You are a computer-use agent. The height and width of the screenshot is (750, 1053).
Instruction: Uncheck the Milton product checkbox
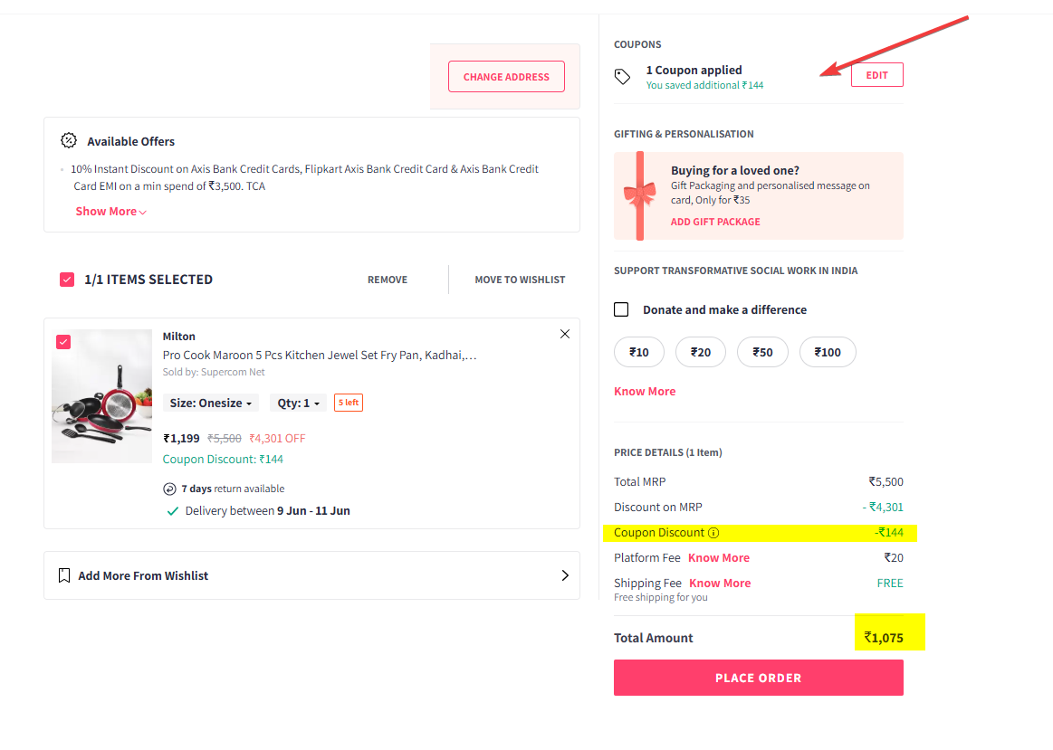[x=63, y=341]
